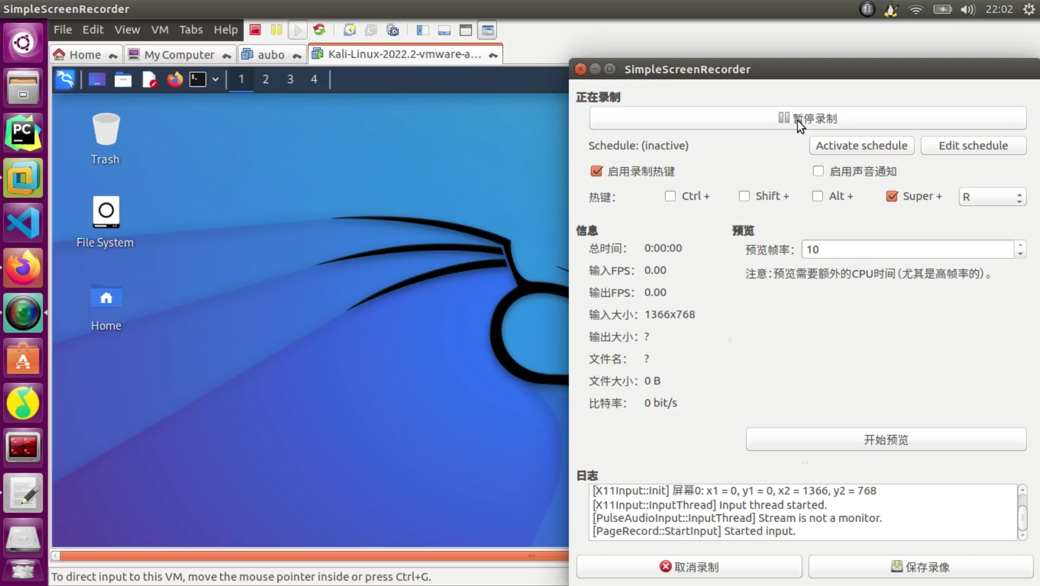This screenshot has width=1040, height=586.
Task: Click the Activate schedule button
Action: (861, 145)
